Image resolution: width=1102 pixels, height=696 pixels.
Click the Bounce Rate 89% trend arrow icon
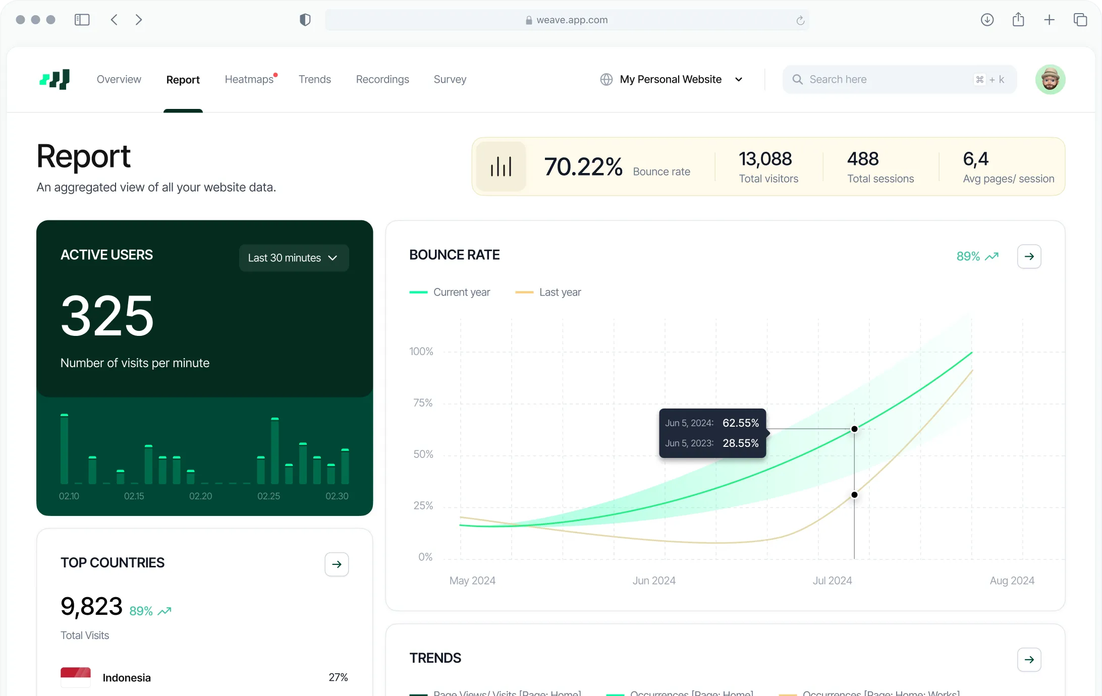point(991,256)
